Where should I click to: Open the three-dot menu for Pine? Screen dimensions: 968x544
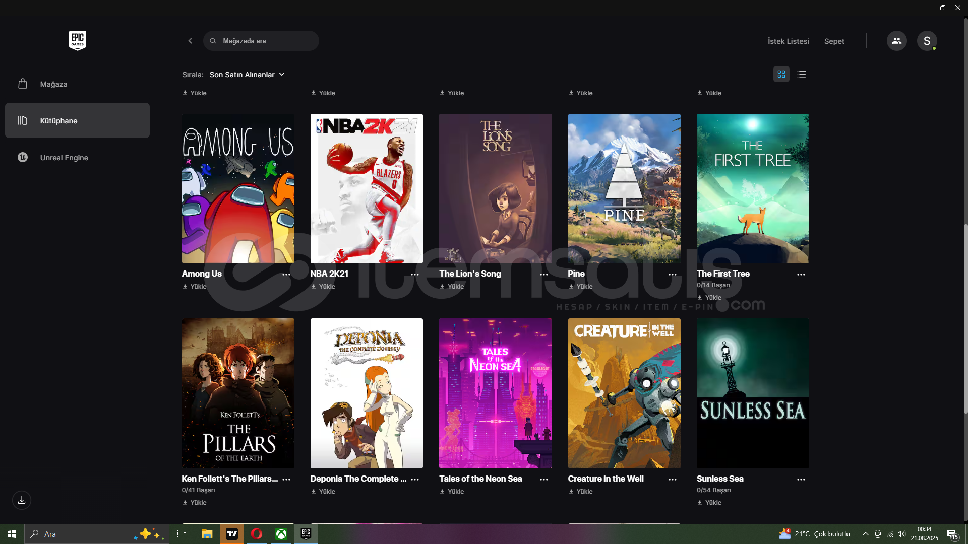point(673,275)
